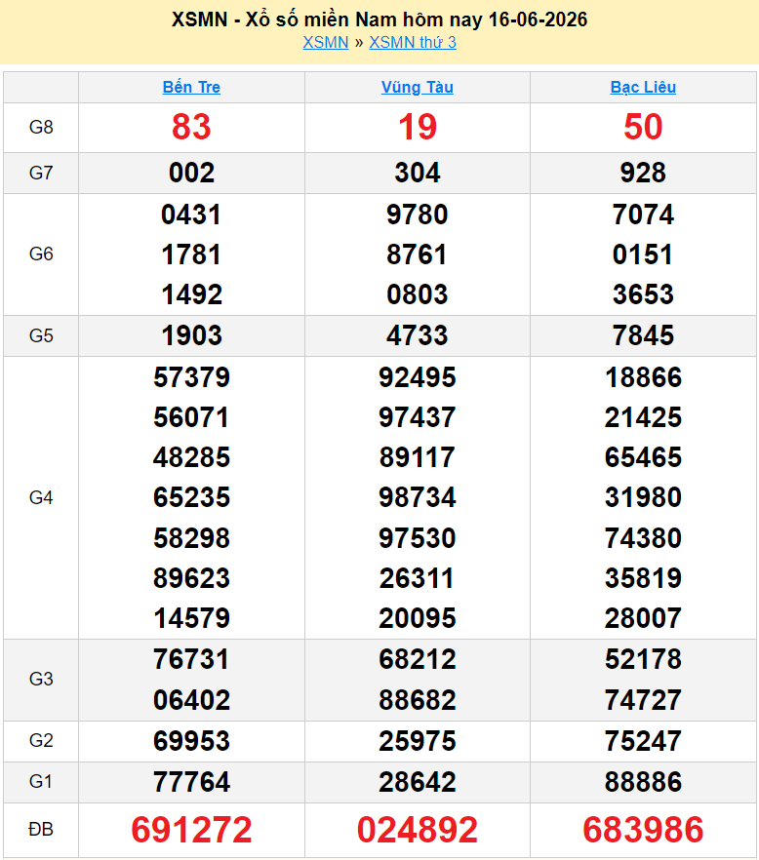The image size is (759, 860).
Task: Click Bạc Liêu G8 number 50
Action: click(x=643, y=127)
